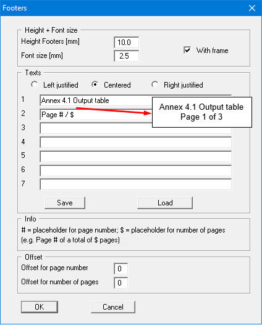Image resolution: width=262 pixels, height=325 pixels.
Task: Click the 'With frame' label text
Action: coord(212,51)
